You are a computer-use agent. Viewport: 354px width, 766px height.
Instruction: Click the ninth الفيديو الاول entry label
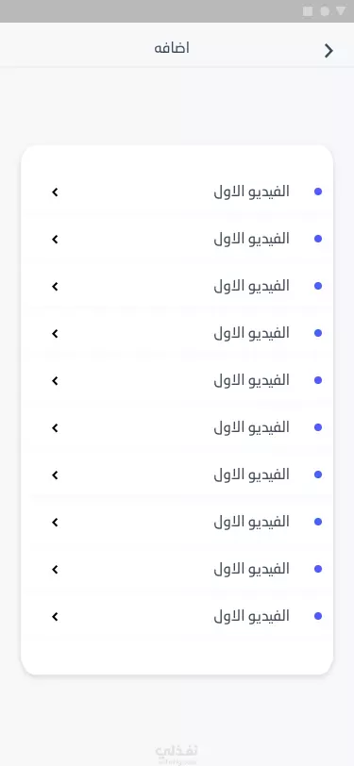[x=252, y=569]
